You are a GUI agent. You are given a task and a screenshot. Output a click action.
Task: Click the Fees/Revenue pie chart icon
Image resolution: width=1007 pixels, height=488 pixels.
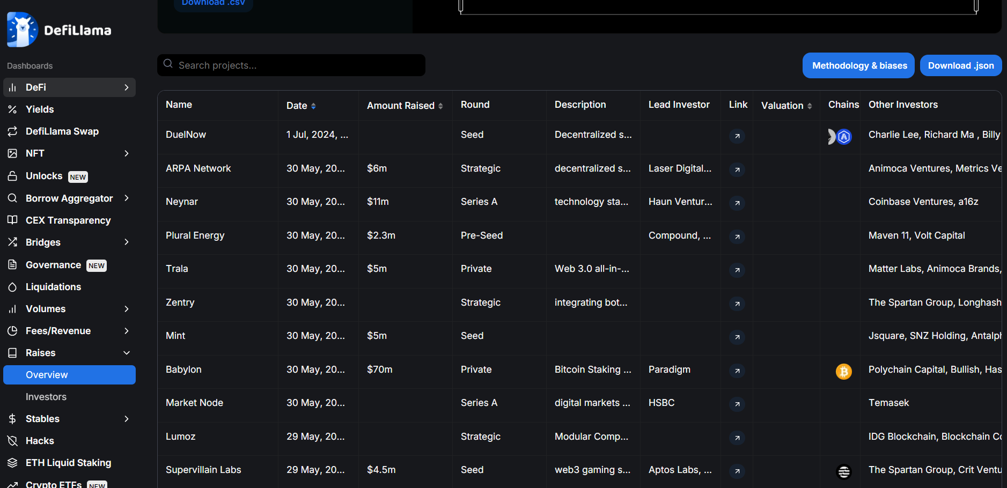pyautogui.click(x=12, y=331)
